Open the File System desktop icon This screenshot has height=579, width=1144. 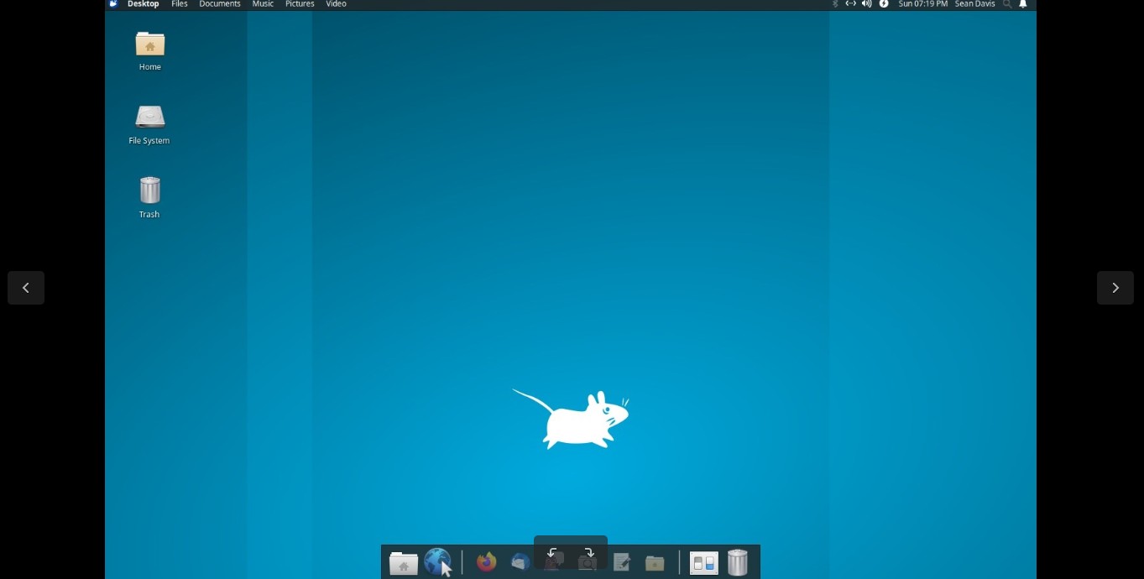149,124
